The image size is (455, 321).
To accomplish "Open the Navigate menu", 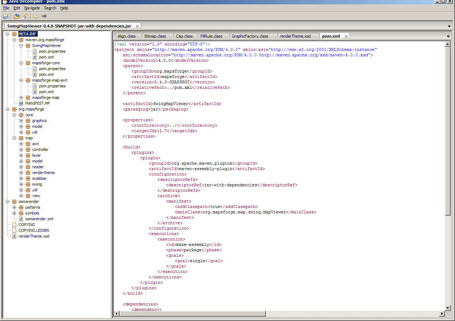I will (32, 8).
